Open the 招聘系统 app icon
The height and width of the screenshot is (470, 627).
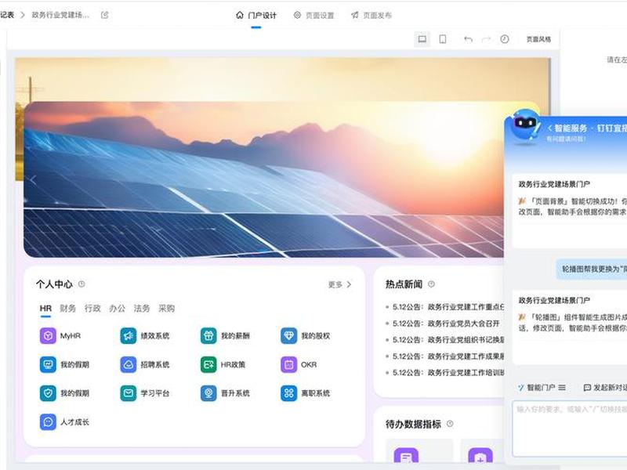129,364
